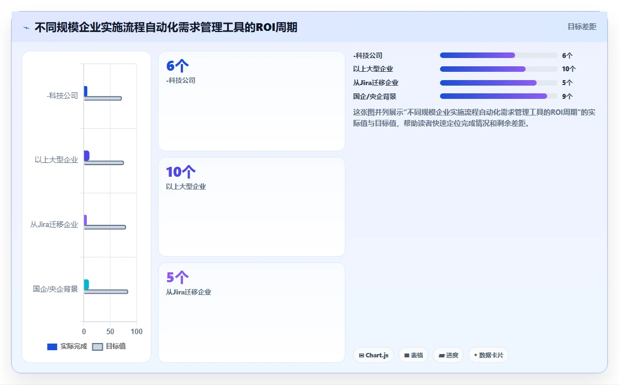
Task: Click the description paragraph below progress bars
Action: pyautogui.click(x=474, y=118)
